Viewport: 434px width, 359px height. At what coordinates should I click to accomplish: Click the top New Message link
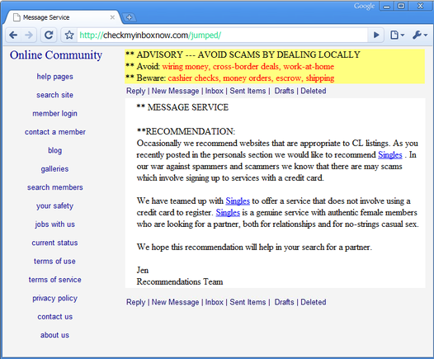(175, 91)
